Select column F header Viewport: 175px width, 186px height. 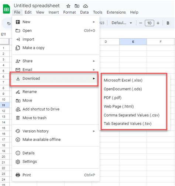click(x=161, y=42)
